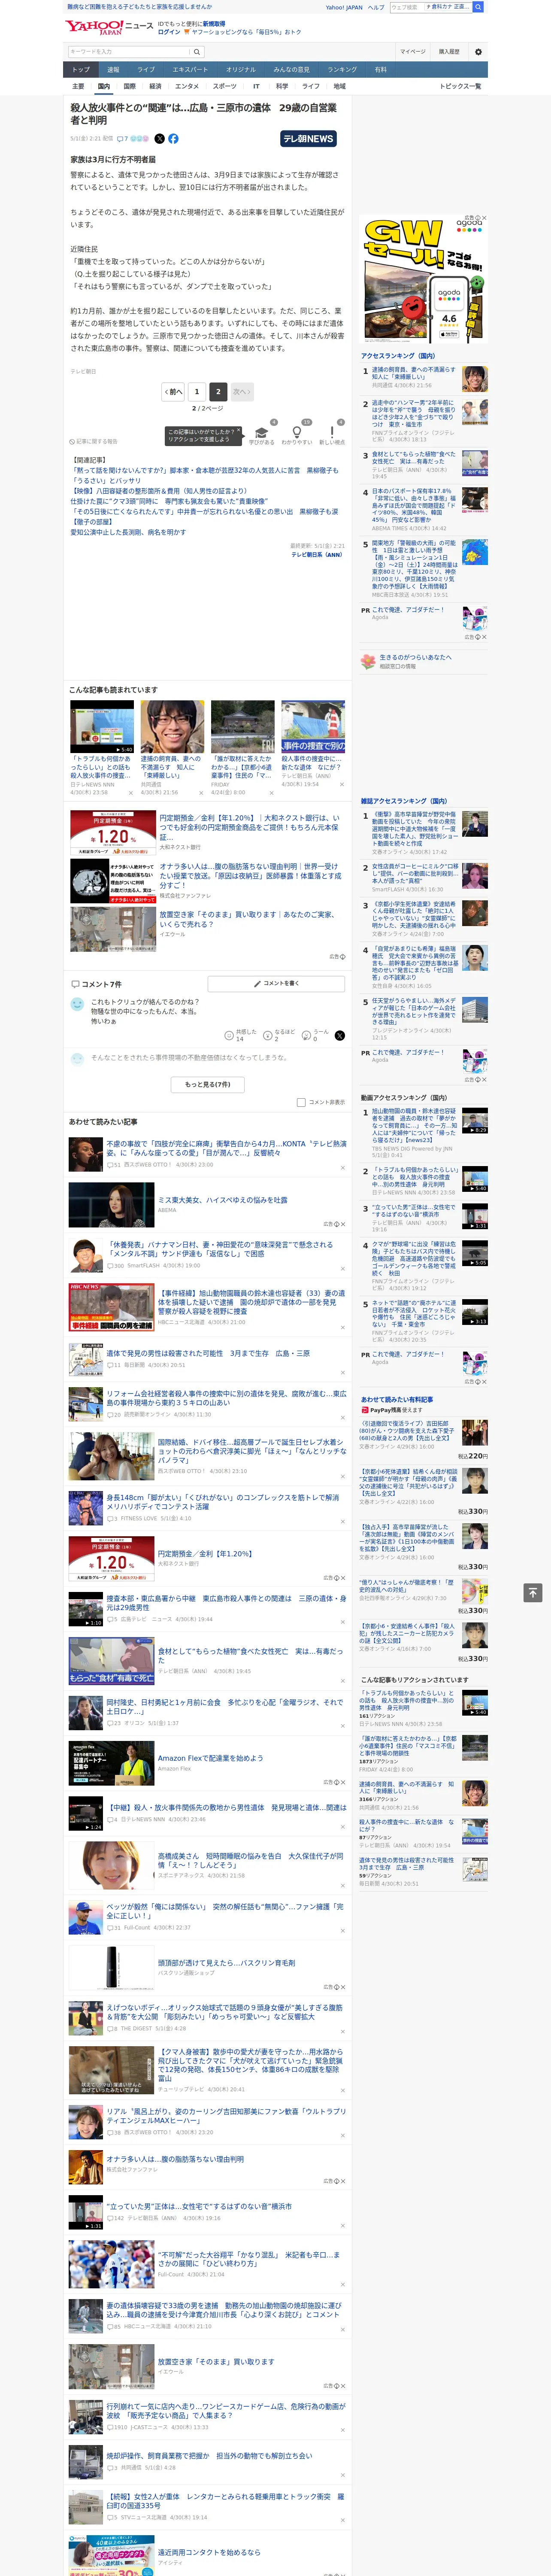Click the gear settings icon beside 購入履歴
551x2576 pixels.
pos(478,52)
